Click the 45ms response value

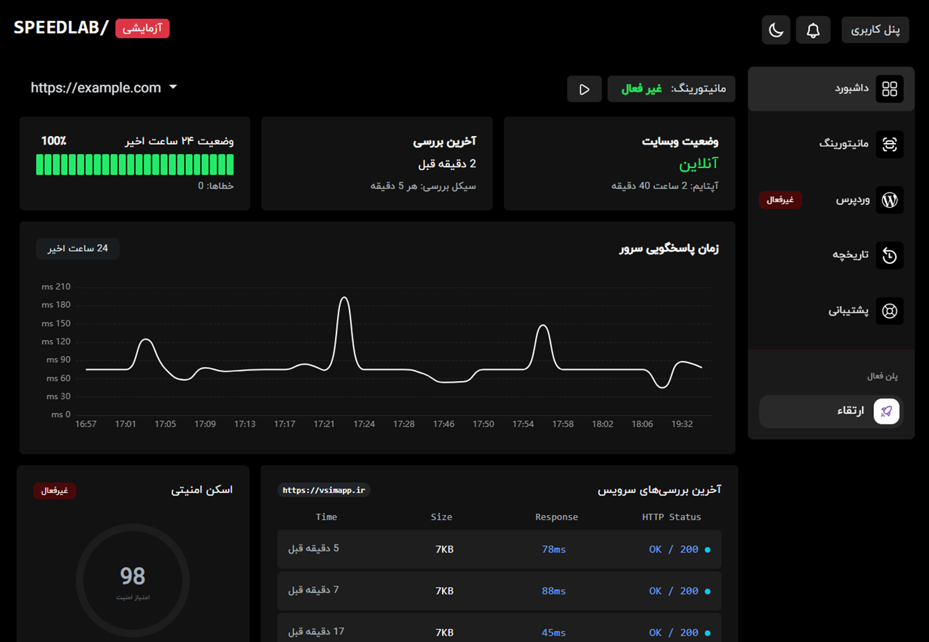pos(554,633)
